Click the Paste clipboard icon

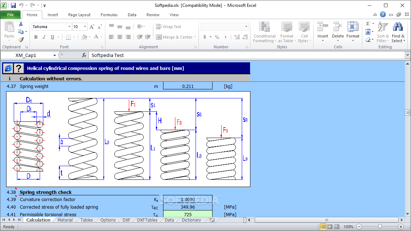(x=9, y=27)
